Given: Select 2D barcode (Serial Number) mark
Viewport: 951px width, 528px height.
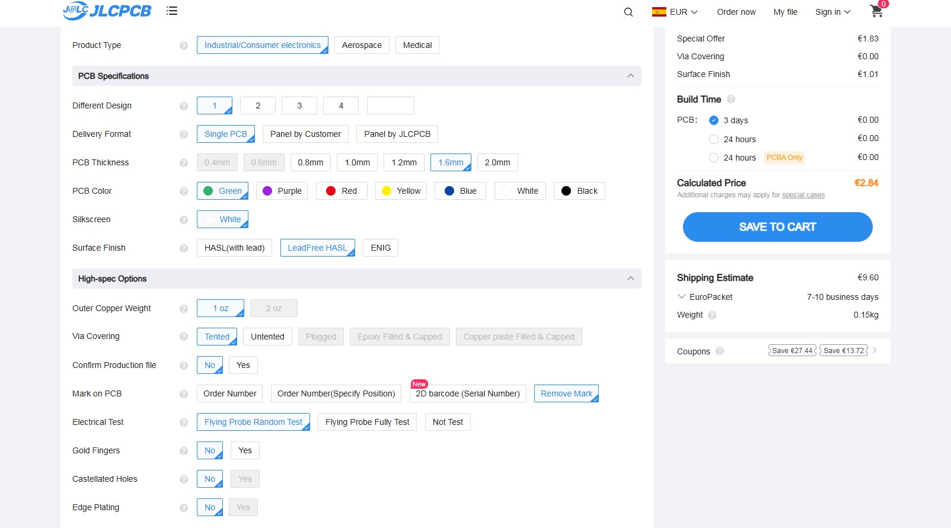Looking at the screenshot, I should point(467,393).
